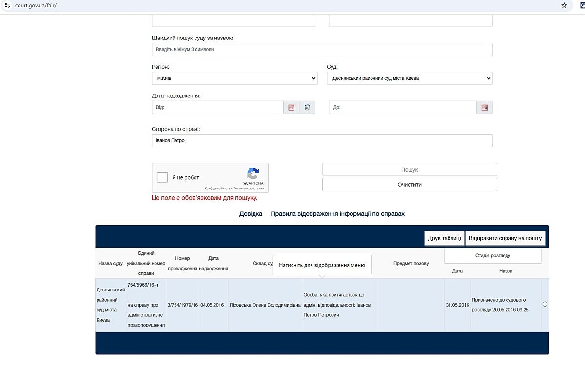Expand the 'Регіон' dropdown showing м.Київ
Screen dimensions: 585x366
(234, 78)
